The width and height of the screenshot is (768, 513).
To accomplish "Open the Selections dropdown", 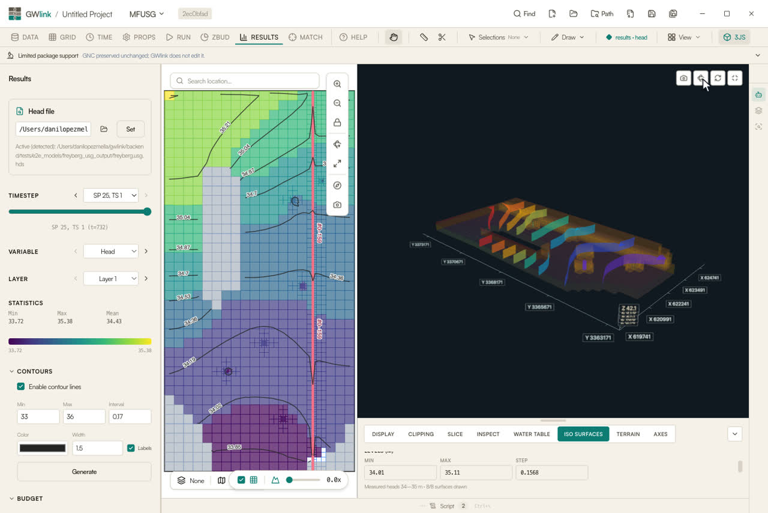I will click(498, 37).
